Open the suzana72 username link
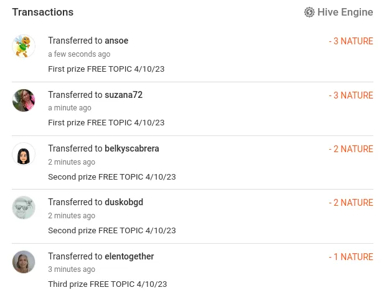The height and width of the screenshot is (295, 384). (123, 95)
